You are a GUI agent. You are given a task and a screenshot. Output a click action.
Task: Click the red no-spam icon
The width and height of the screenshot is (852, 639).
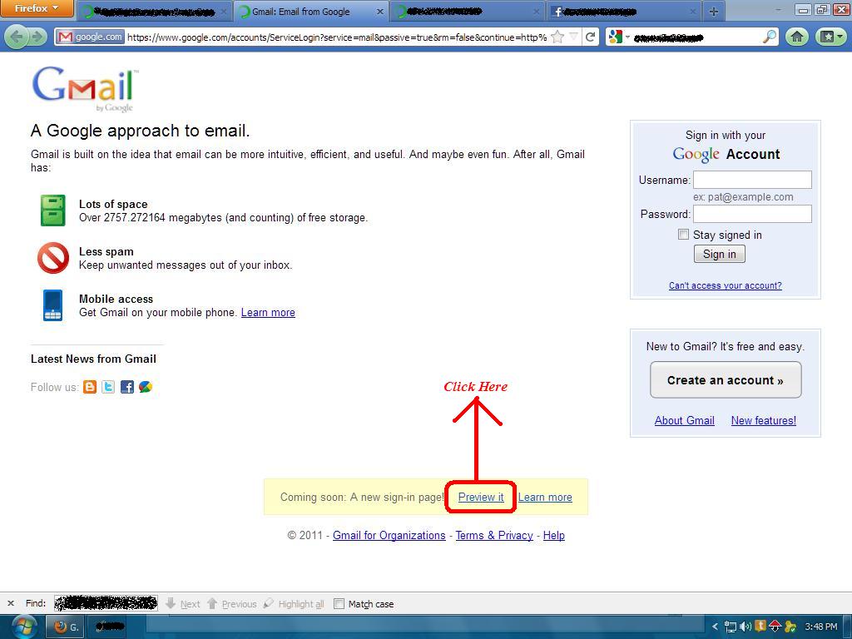click(53, 258)
